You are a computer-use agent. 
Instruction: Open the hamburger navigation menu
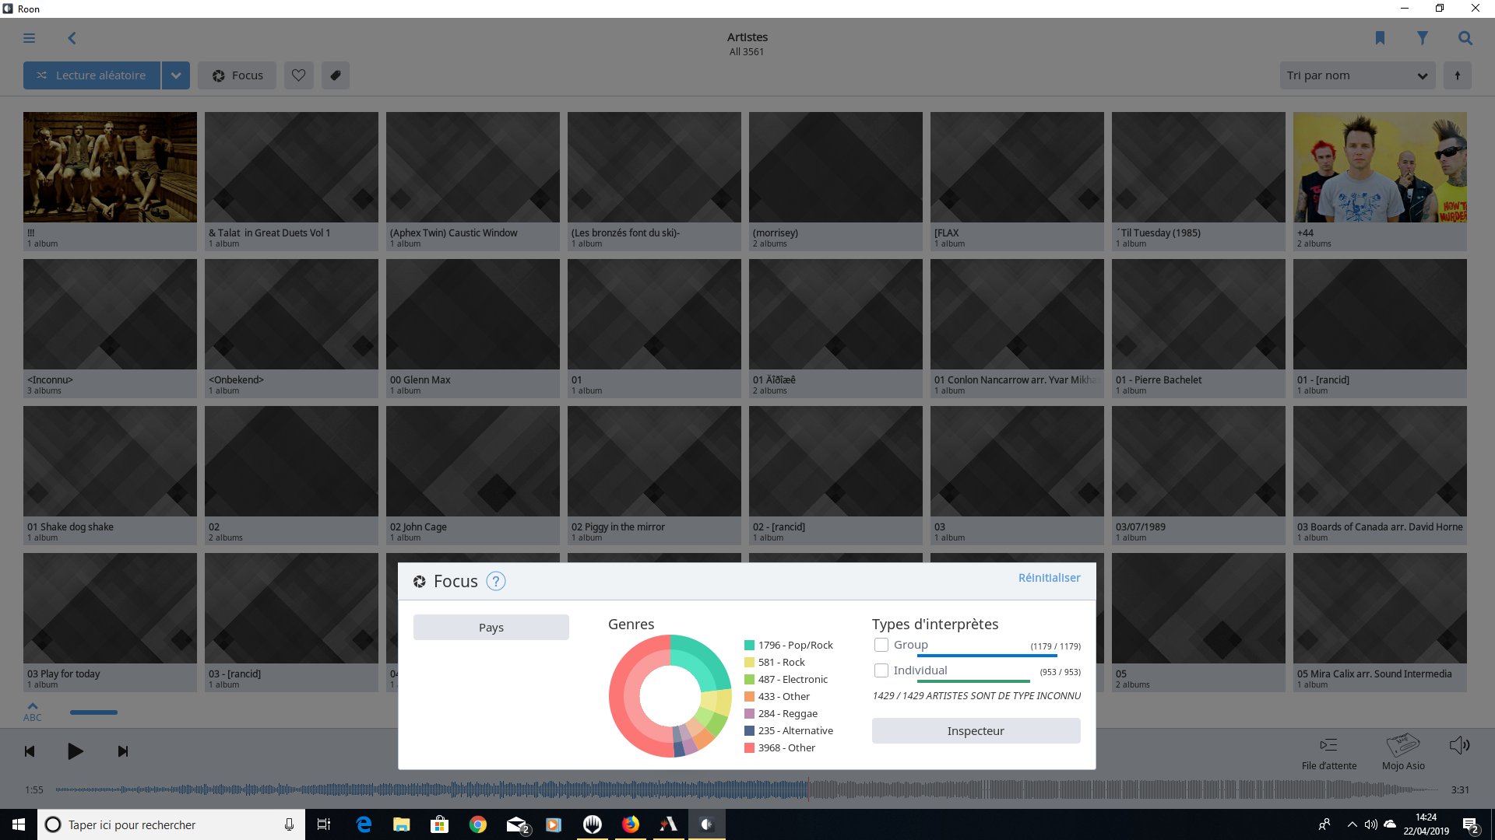(29, 38)
